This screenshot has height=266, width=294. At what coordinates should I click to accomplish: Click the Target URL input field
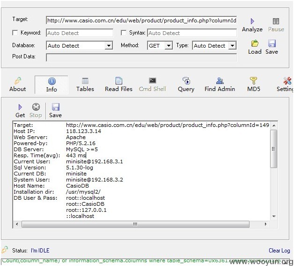pos(141,21)
